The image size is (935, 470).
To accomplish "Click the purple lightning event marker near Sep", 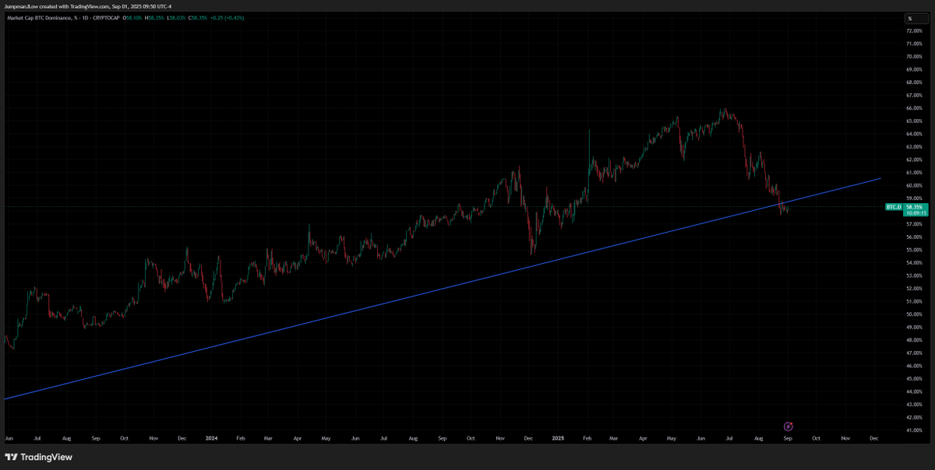I will click(x=789, y=426).
